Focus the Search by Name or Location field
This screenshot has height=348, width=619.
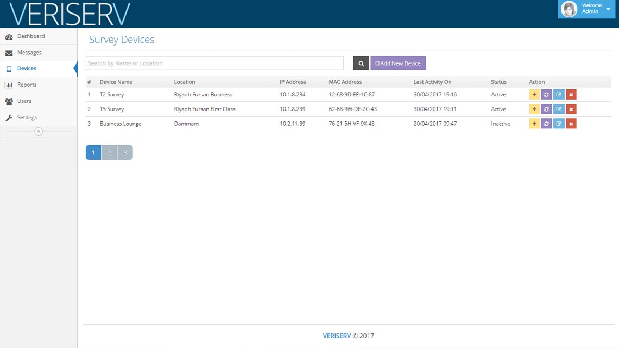(214, 63)
